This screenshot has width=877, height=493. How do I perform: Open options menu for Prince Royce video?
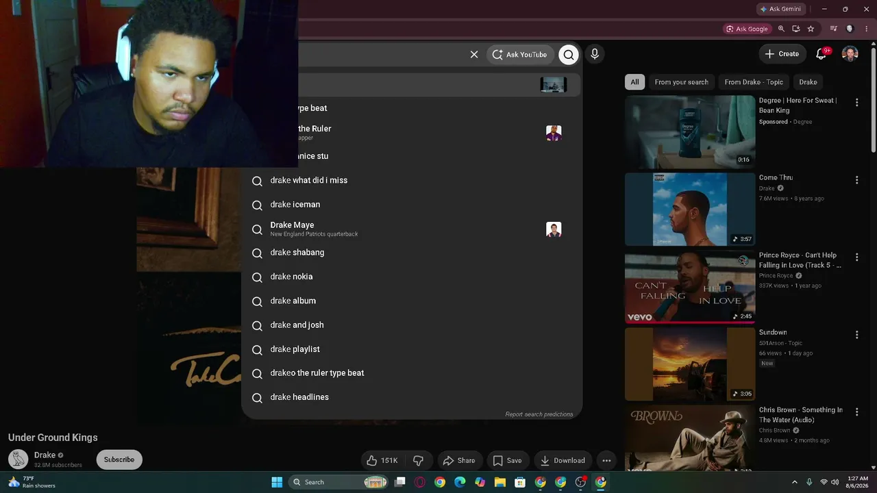tap(856, 257)
